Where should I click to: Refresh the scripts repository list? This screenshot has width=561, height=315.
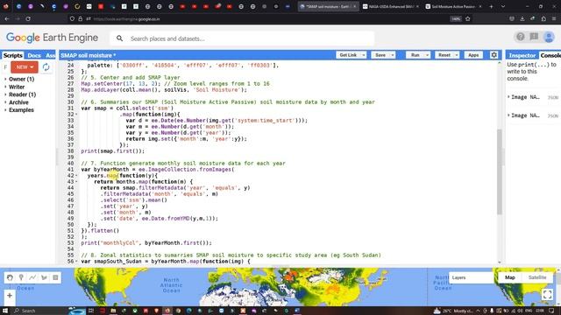click(46, 67)
